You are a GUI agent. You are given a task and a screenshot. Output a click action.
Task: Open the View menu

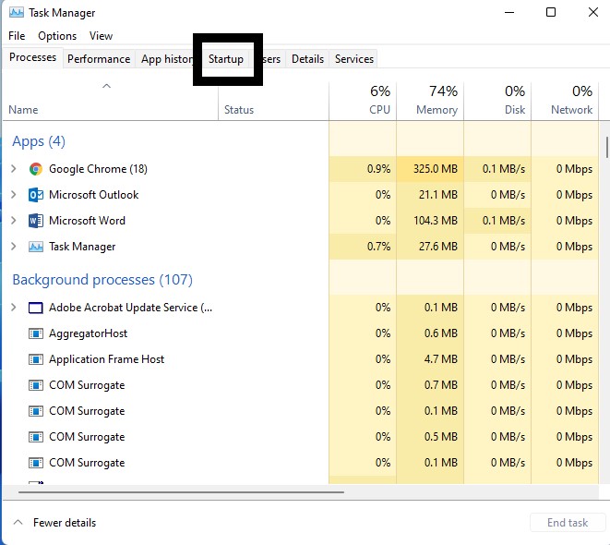101,36
